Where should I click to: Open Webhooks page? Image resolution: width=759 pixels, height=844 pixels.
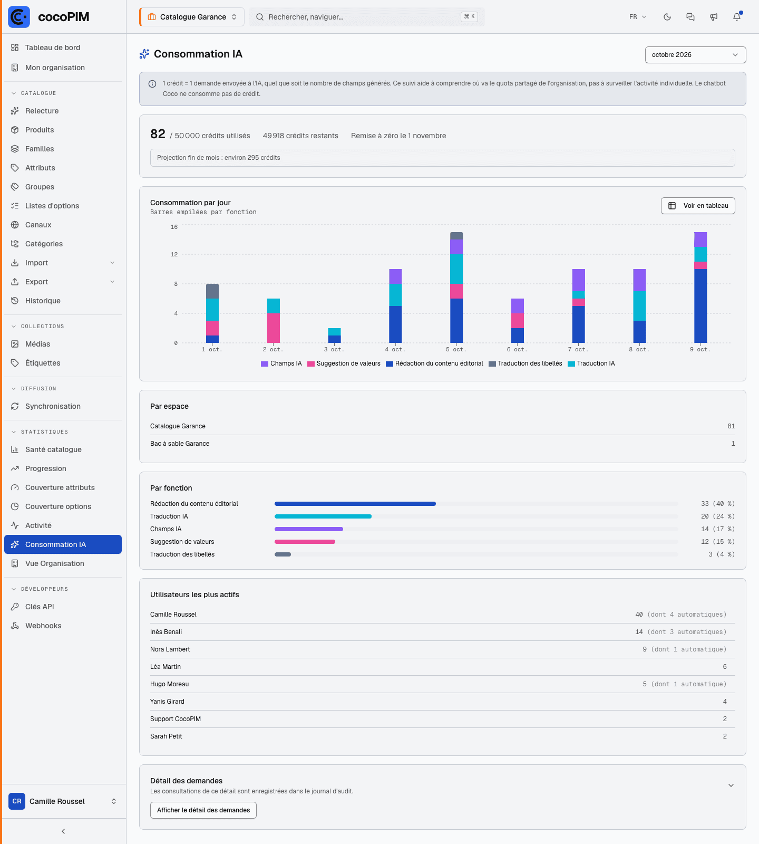tap(63, 626)
